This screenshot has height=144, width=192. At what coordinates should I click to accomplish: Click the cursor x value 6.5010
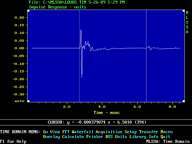(124, 122)
